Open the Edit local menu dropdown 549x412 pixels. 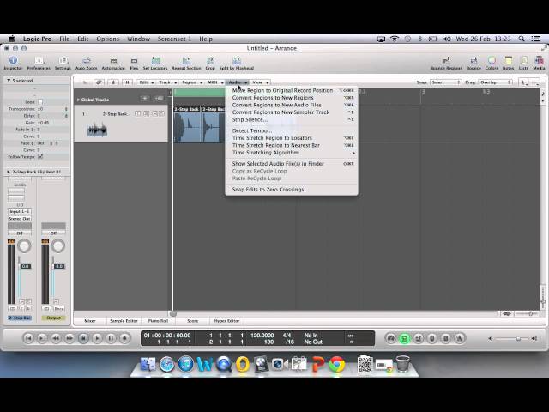coord(146,82)
